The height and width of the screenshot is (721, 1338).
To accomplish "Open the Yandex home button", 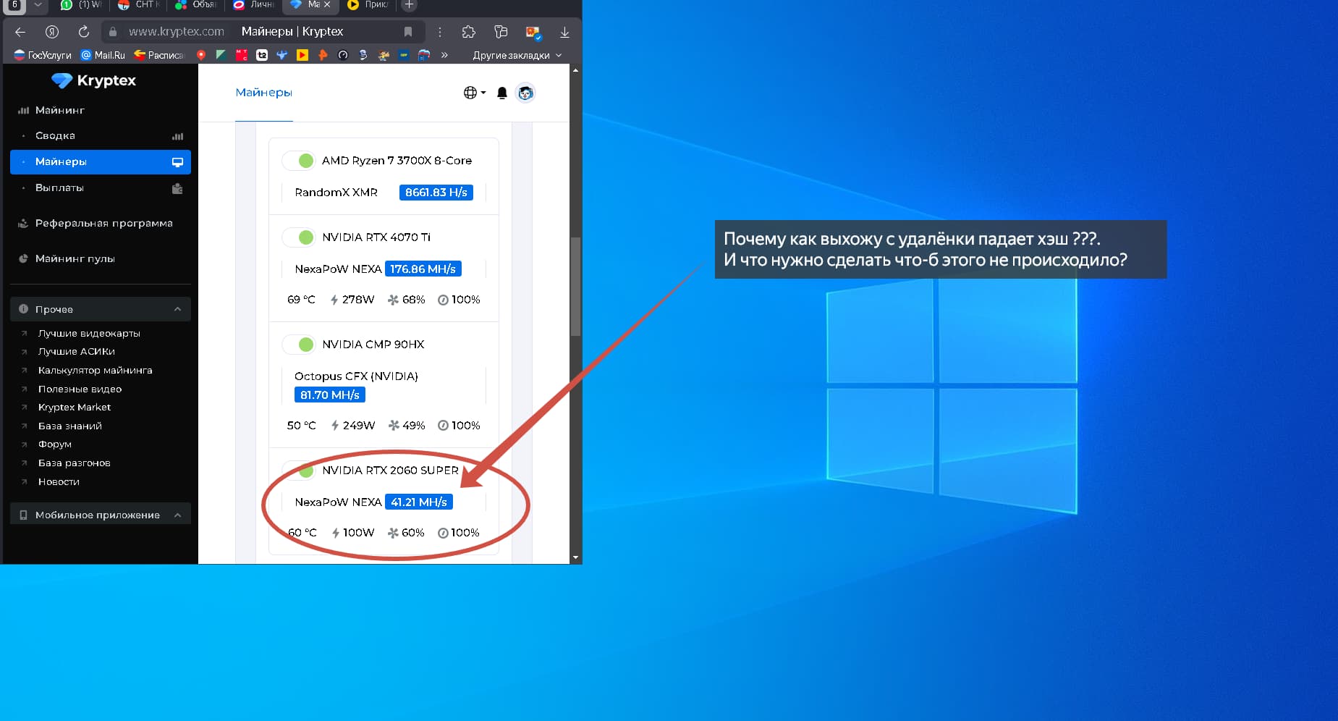I will click(52, 32).
